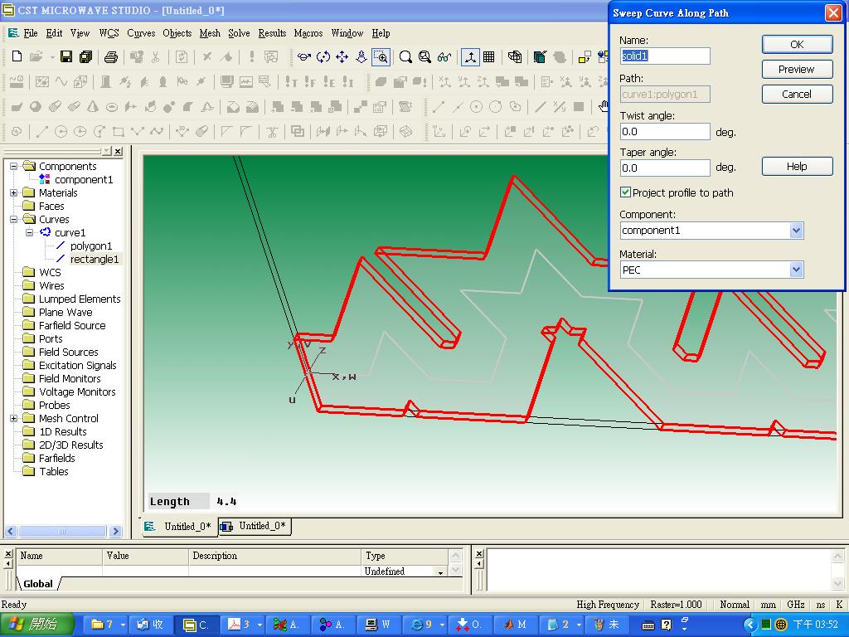Click the curve Line tool icon

(x=41, y=131)
